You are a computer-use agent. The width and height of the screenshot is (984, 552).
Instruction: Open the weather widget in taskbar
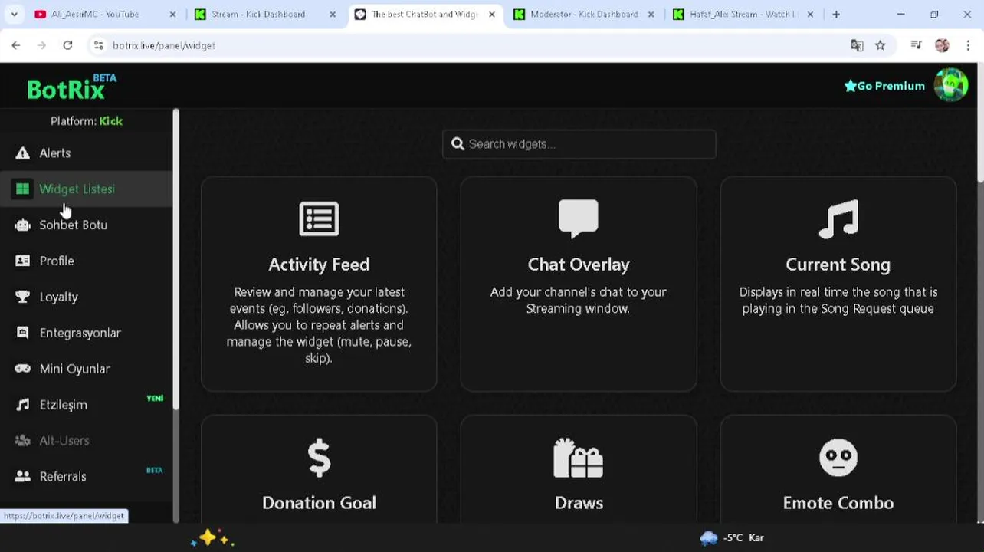[732, 537]
